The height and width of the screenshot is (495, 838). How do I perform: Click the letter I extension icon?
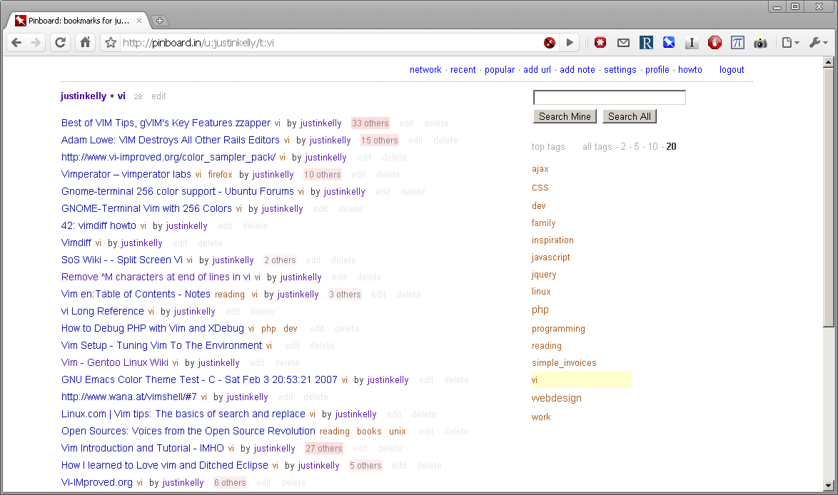pyautogui.click(x=692, y=43)
